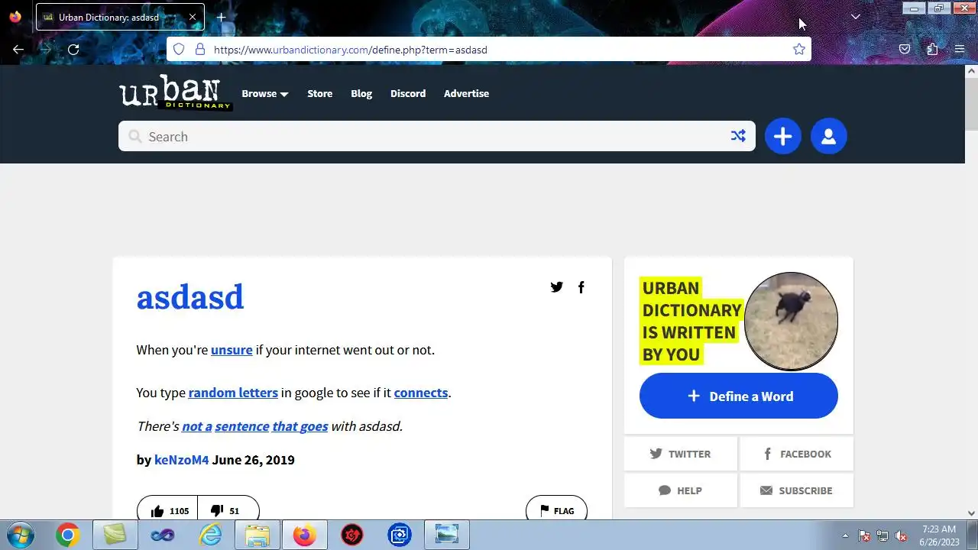978x550 pixels.
Task: Upvote the definition with thumbs up 1105
Action: (168, 510)
